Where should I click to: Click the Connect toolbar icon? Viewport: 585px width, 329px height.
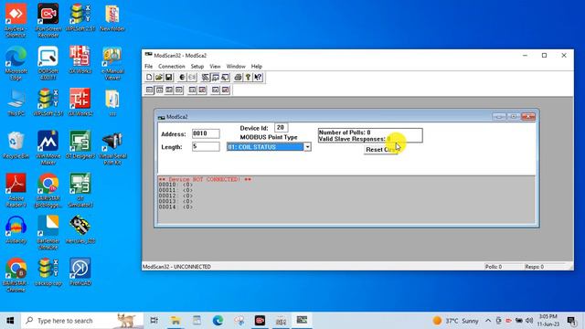182,77
